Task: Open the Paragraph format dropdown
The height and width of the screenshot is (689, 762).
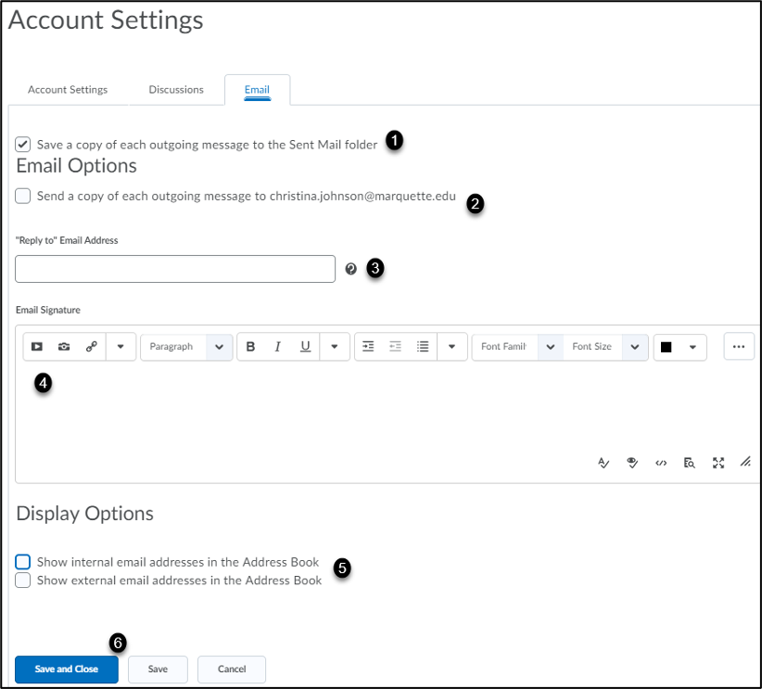Action: click(184, 347)
